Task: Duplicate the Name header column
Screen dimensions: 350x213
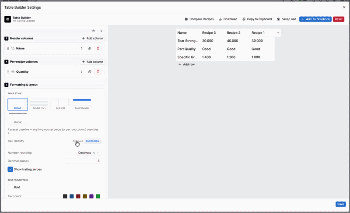Action: tap(90, 48)
